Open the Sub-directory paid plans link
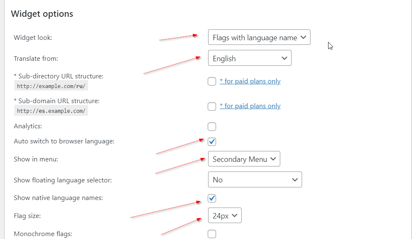The height and width of the screenshot is (239, 412). point(250,81)
